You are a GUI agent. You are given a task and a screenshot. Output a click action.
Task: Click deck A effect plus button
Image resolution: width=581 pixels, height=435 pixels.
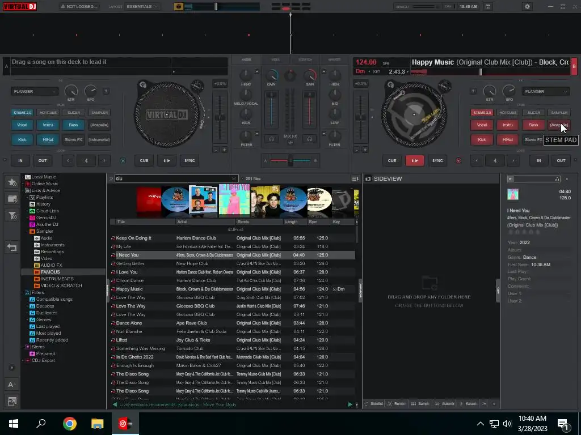(x=106, y=91)
